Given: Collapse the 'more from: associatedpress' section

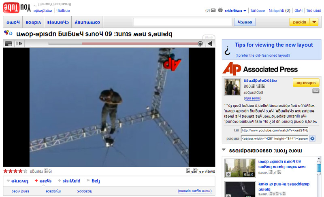Looking at the screenshot, I should pyautogui.click(x=224, y=150).
